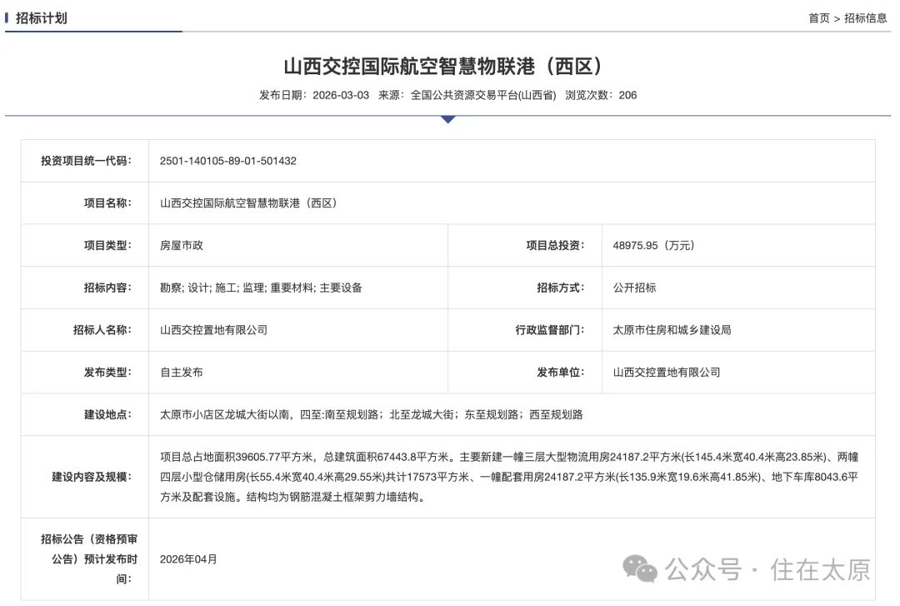Click the value 房屋市政

[182, 245]
